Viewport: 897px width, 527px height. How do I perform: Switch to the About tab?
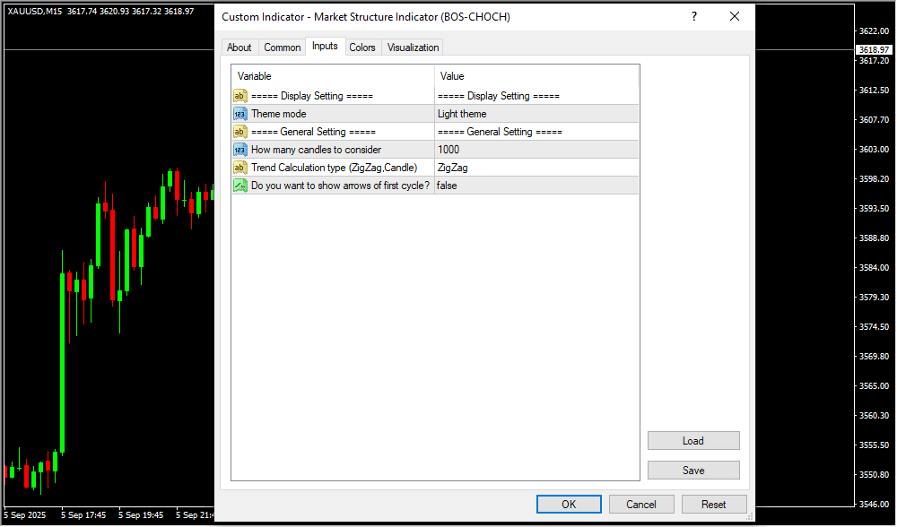coord(239,48)
